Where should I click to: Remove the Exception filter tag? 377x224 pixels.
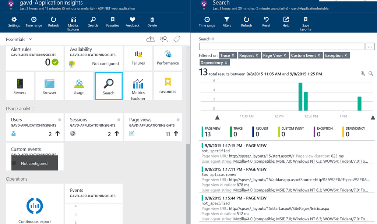(x=346, y=55)
